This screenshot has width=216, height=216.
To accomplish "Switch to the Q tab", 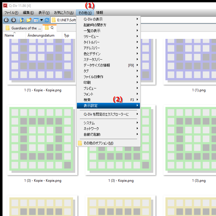I will point(50,28).
